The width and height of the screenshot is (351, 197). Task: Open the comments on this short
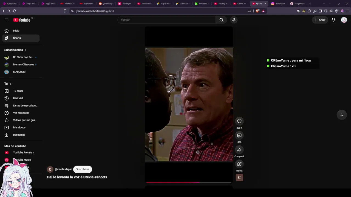point(239,135)
